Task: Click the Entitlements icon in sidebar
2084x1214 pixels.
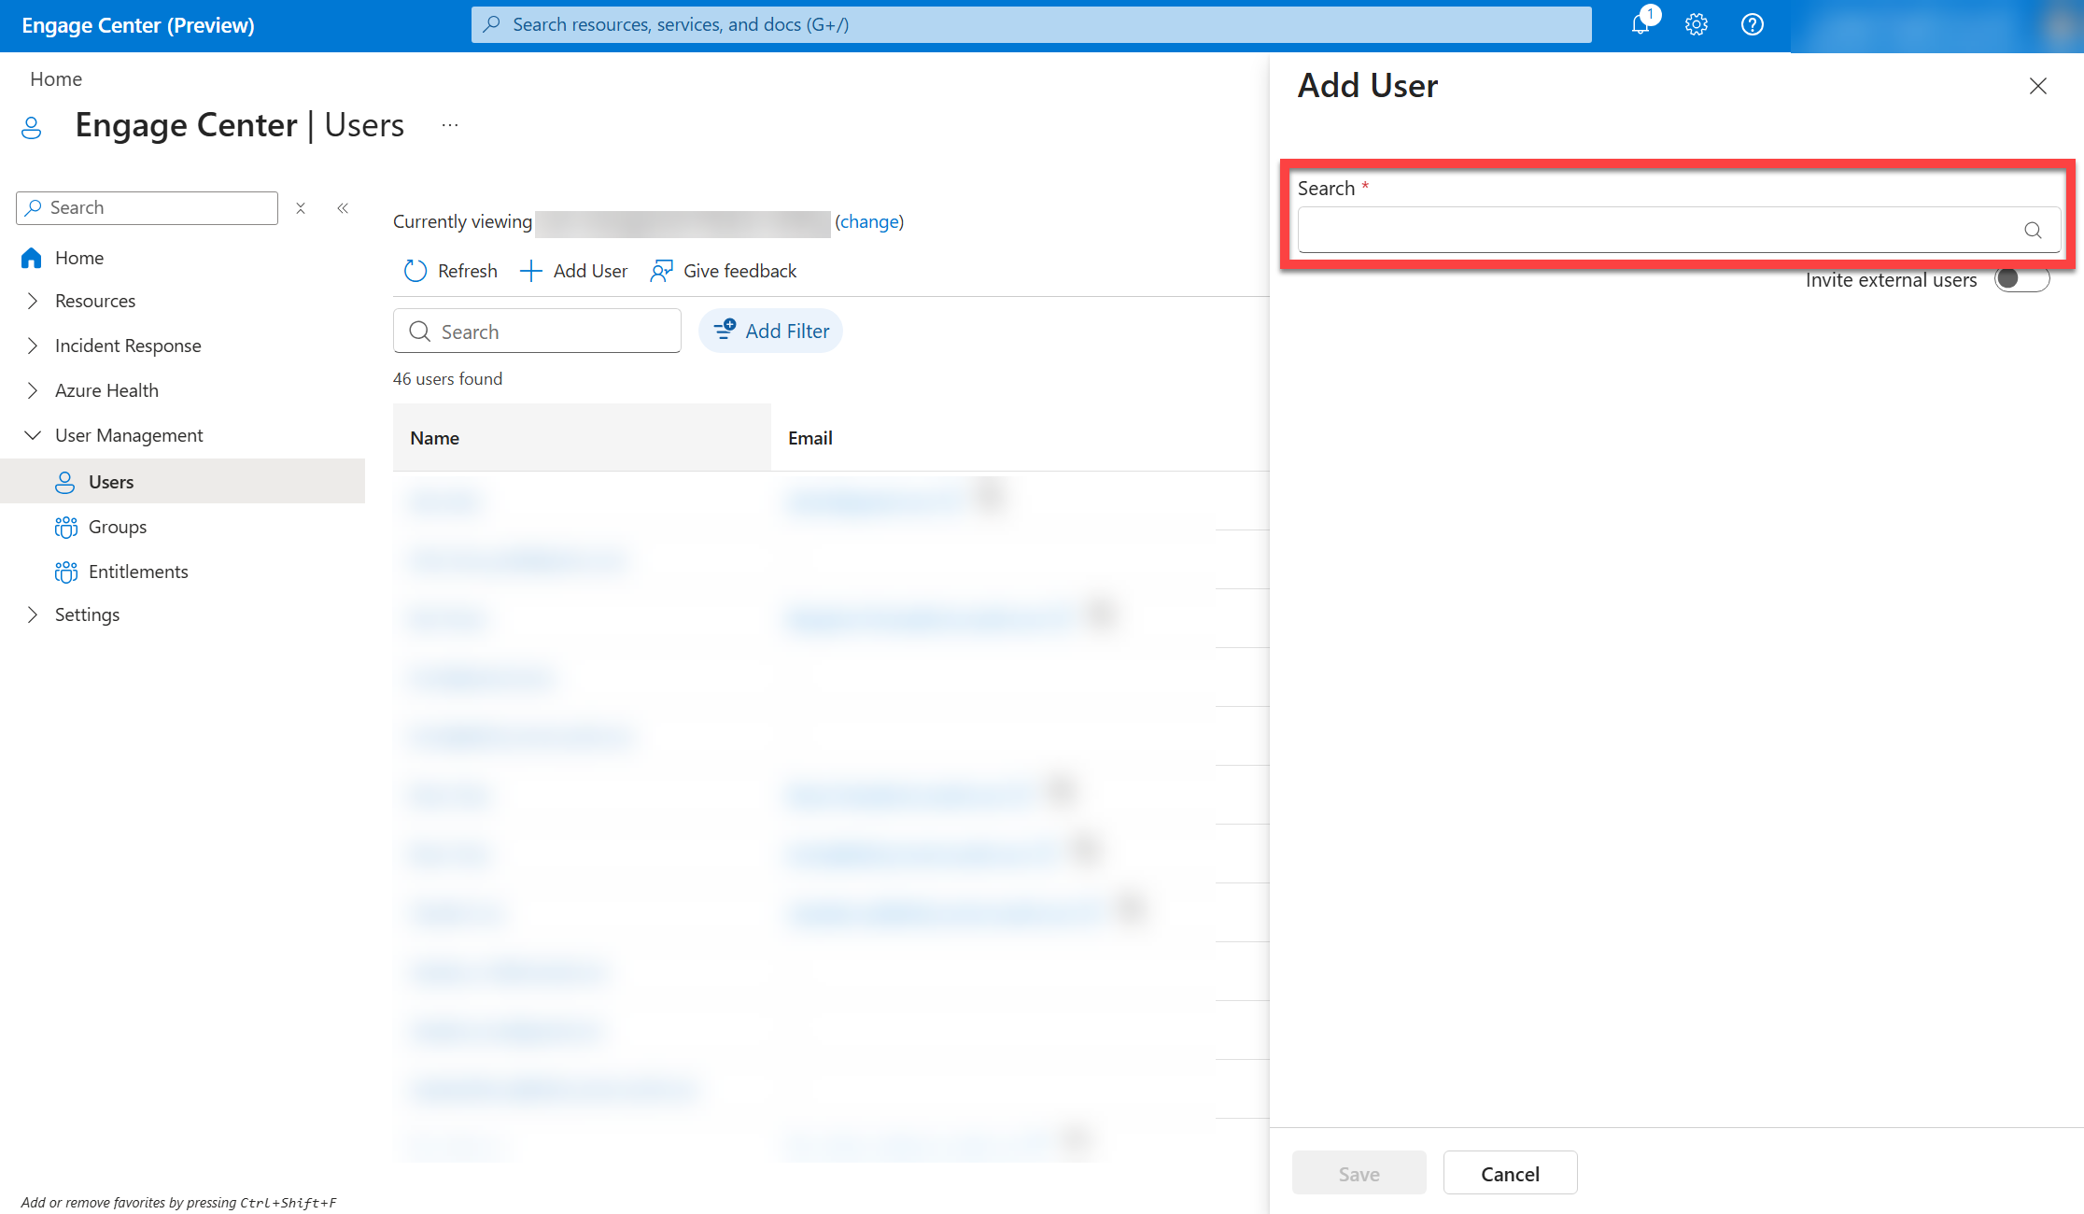Action: 65,572
